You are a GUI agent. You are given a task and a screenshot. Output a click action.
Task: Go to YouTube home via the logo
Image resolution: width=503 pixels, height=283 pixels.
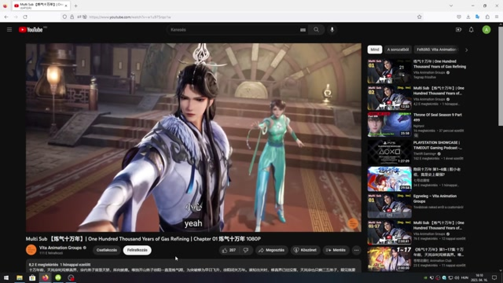pos(31,29)
